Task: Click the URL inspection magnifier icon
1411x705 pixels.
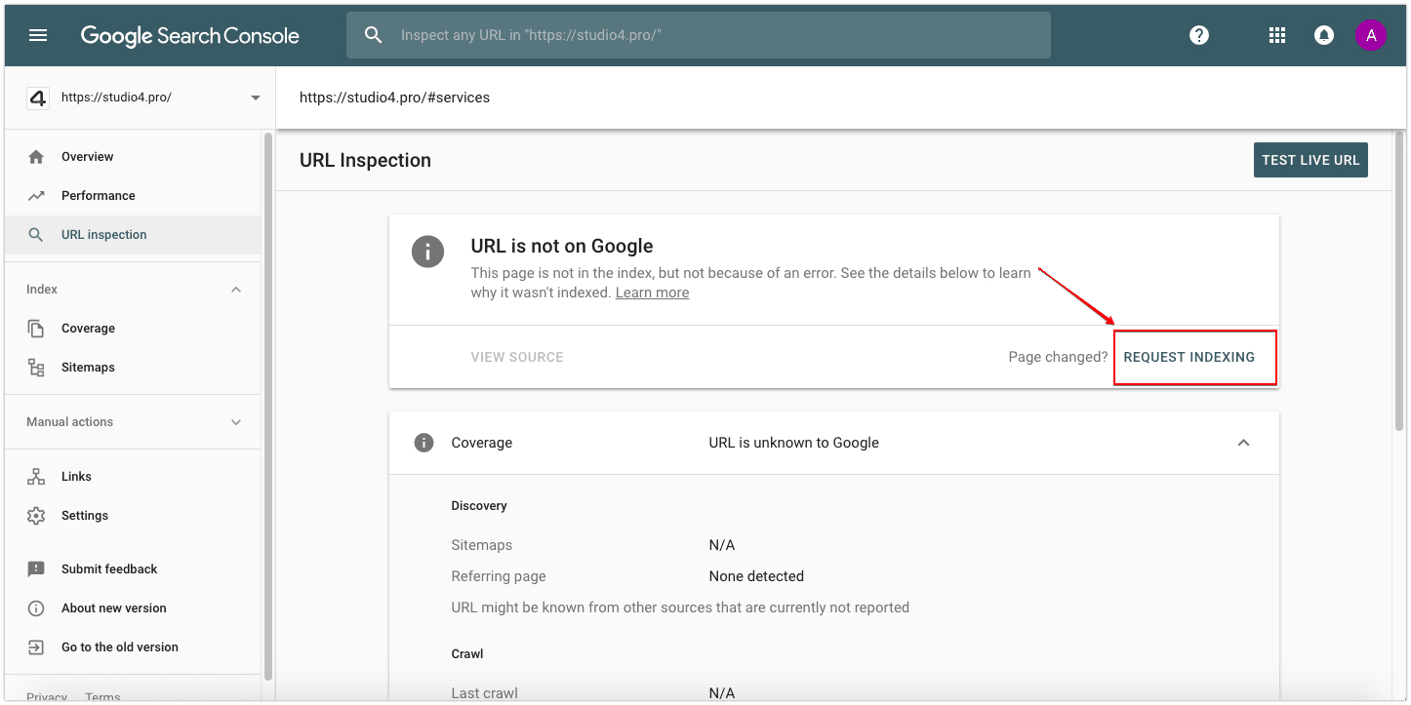Action: (x=36, y=235)
